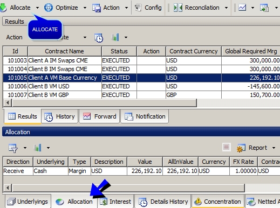The width and height of the screenshot is (280, 208).
Task: Open the Details History tab
Action: tap(163, 202)
